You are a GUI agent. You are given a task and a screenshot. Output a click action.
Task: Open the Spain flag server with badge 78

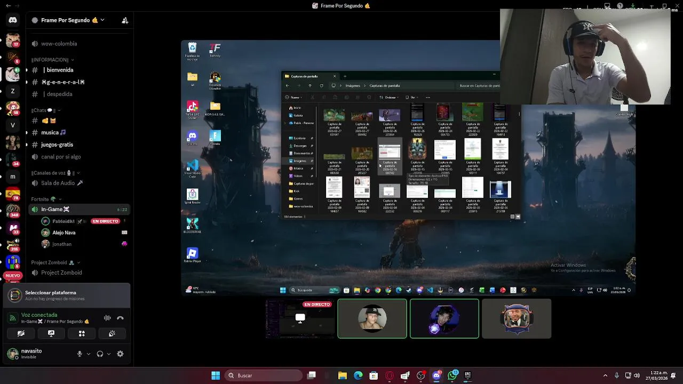13,194
